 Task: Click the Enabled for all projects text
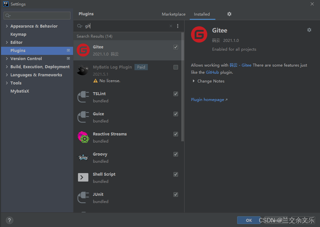(234, 49)
